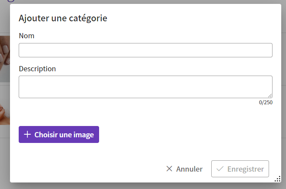Click the dimmed backdrop below the dialog
The width and height of the screenshot is (286, 189).
click(x=143, y=186)
